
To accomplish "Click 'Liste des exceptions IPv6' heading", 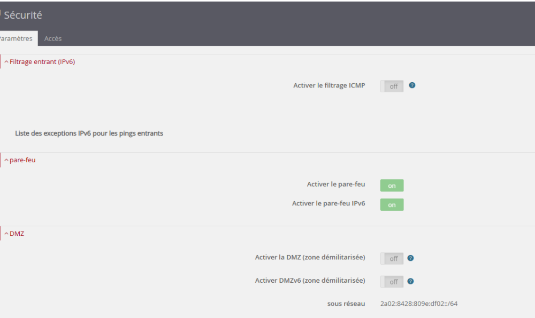I will [89, 133].
